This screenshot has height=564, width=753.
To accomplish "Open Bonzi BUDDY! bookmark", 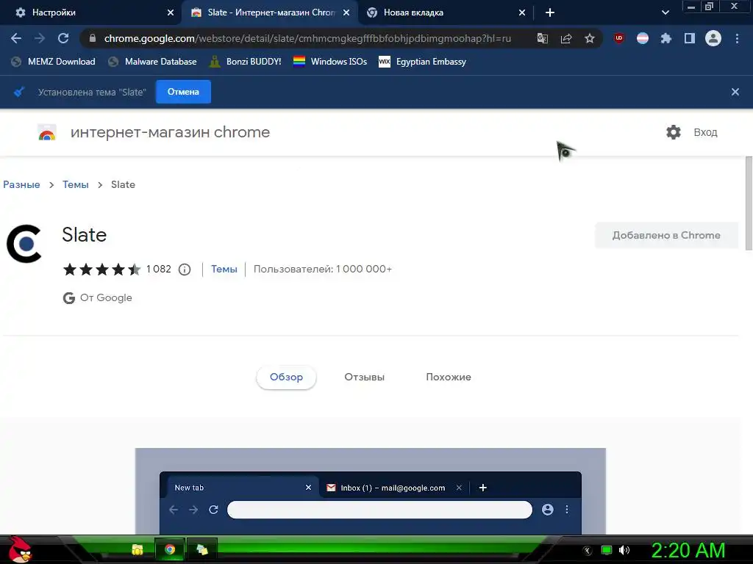I will tap(246, 62).
